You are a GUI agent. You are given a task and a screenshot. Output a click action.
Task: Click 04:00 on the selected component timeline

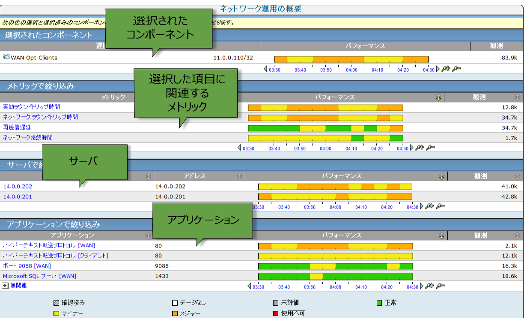(351, 70)
